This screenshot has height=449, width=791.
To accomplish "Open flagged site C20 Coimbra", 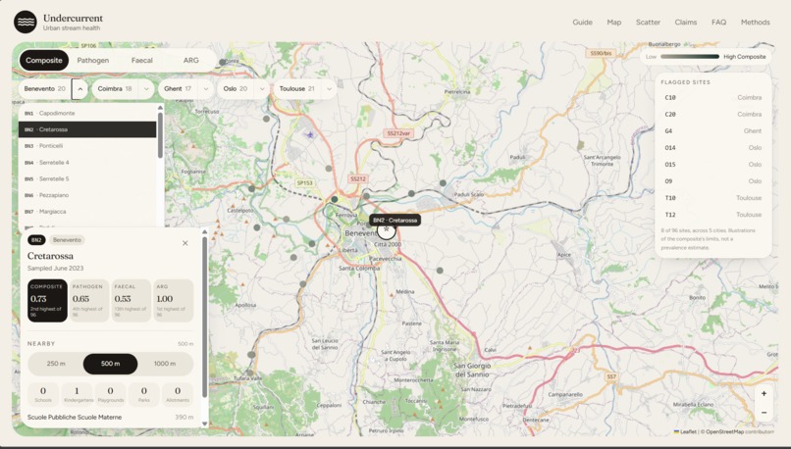I will pos(712,115).
